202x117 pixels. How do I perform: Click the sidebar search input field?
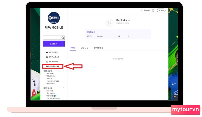point(52,38)
